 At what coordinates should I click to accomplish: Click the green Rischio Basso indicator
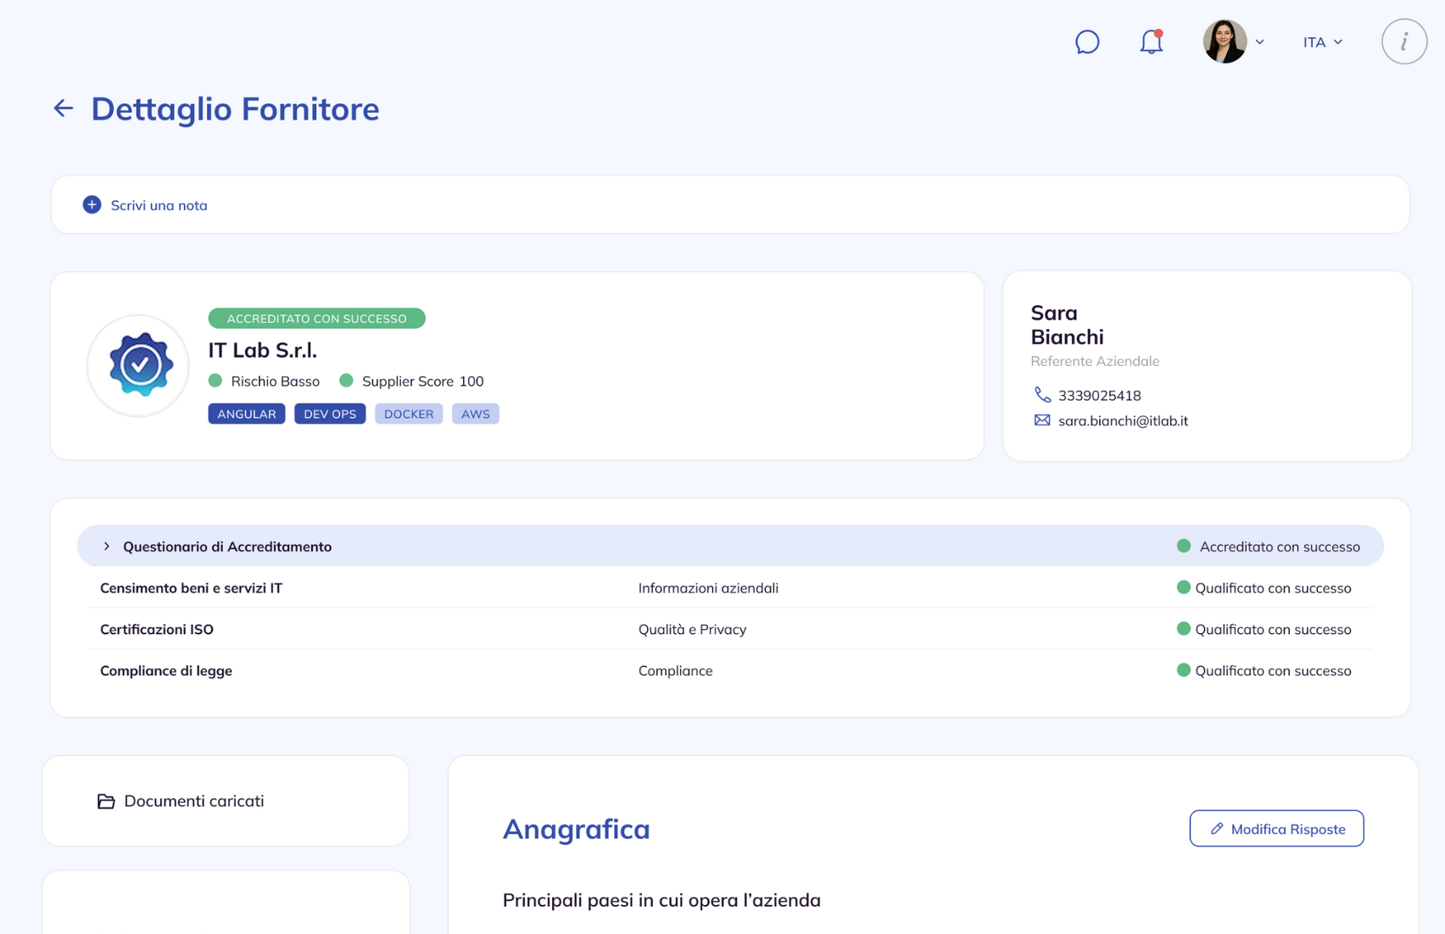(215, 381)
